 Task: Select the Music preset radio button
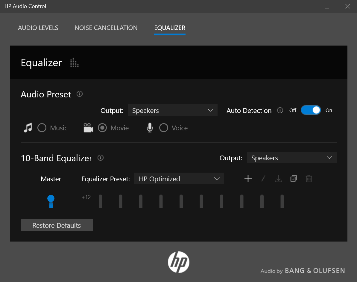(42, 128)
